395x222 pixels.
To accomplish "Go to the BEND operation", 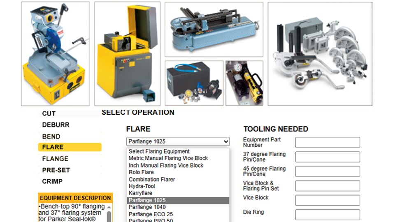I will pyautogui.click(x=51, y=136).
